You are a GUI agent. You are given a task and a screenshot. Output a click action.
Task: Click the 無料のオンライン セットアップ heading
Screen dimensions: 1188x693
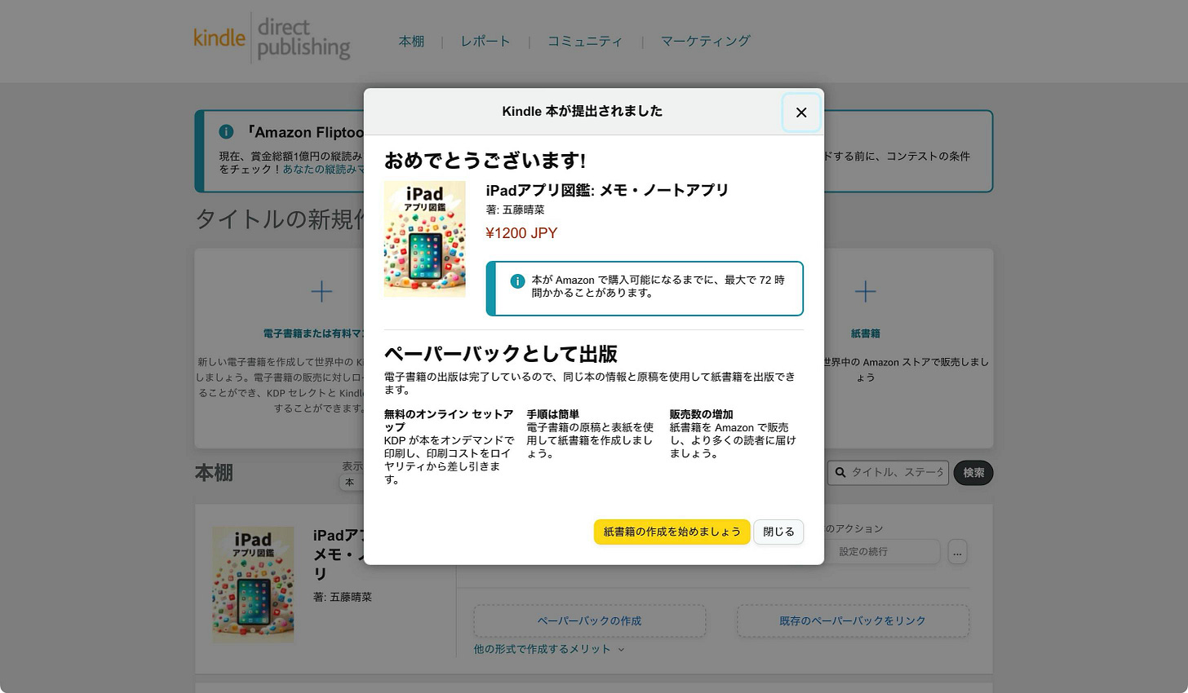coord(449,421)
